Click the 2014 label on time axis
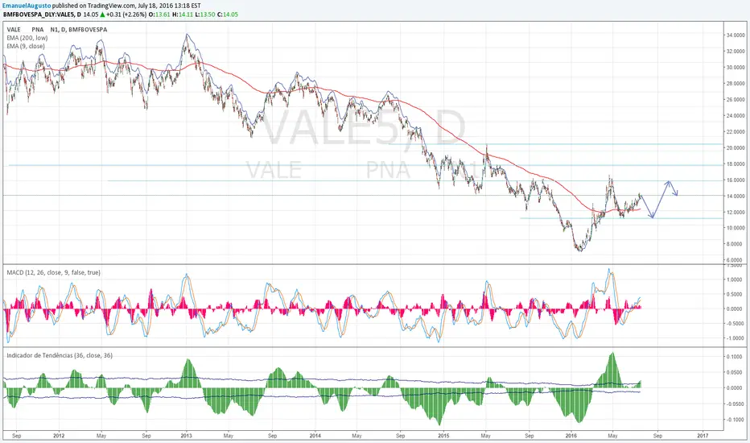Image resolution: width=750 pixels, height=443 pixels. pyautogui.click(x=315, y=436)
